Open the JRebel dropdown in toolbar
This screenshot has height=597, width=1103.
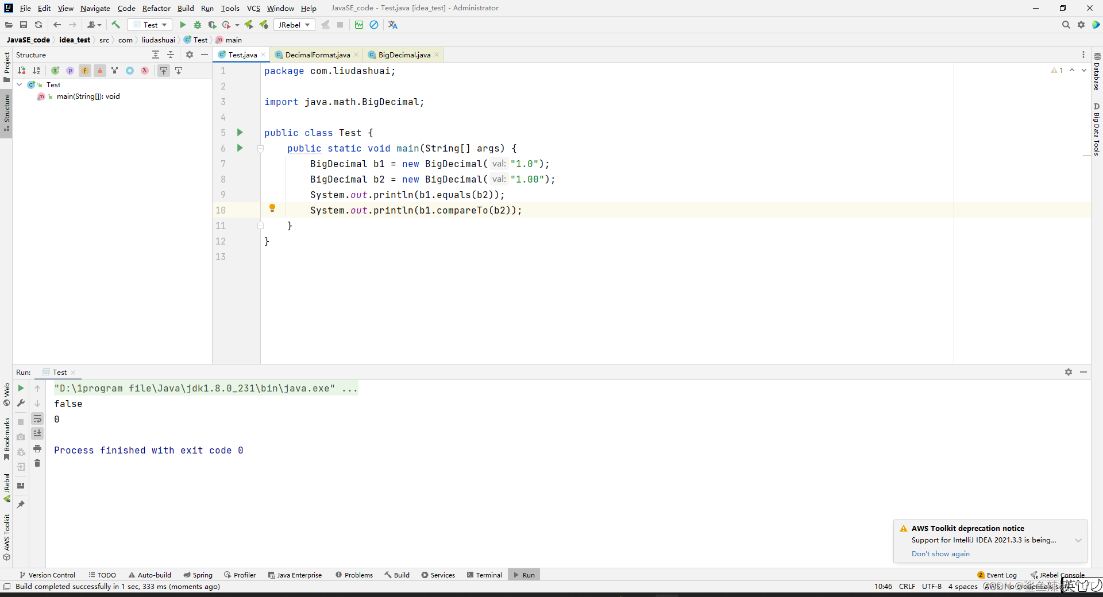click(294, 25)
